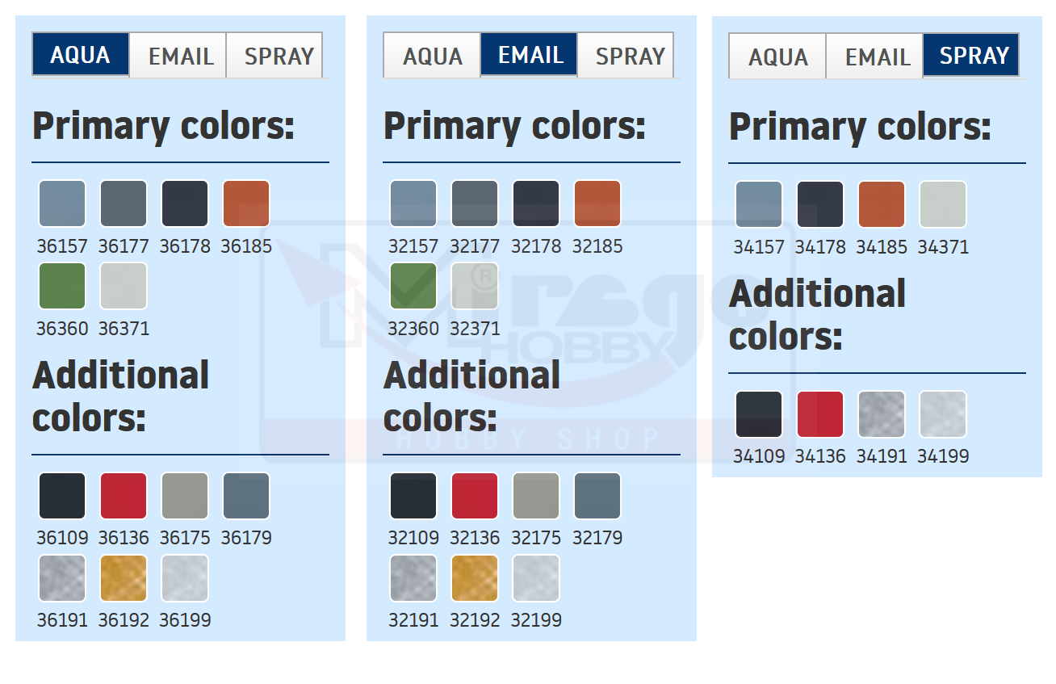
Task: Click dark swatch 32109
Action: pyautogui.click(x=413, y=496)
